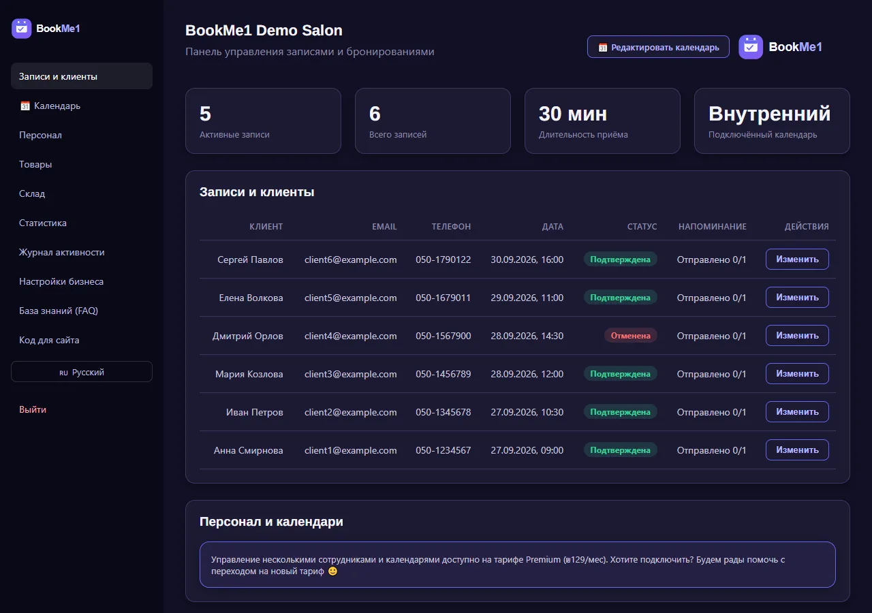
Task: Click the Всего записей stat card
Action: point(433,121)
